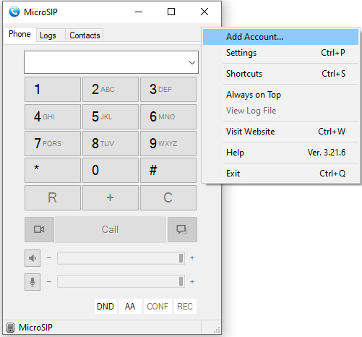Toggle REC call recording
This screenshot has height=337, width=362.
click(185, 307)
